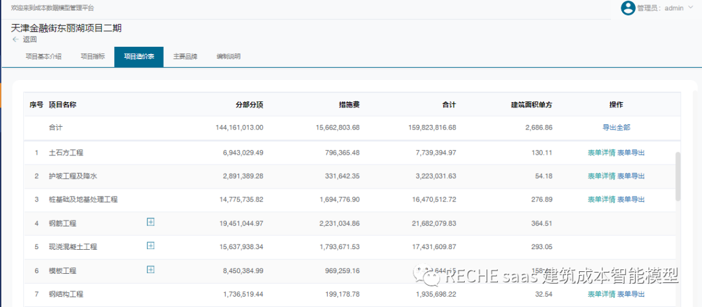
Task: Open 表单详情 for 钢结构工程
Action: 601,295
